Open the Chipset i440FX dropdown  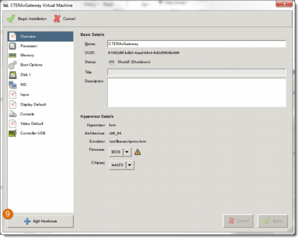(x=121, y=165)
